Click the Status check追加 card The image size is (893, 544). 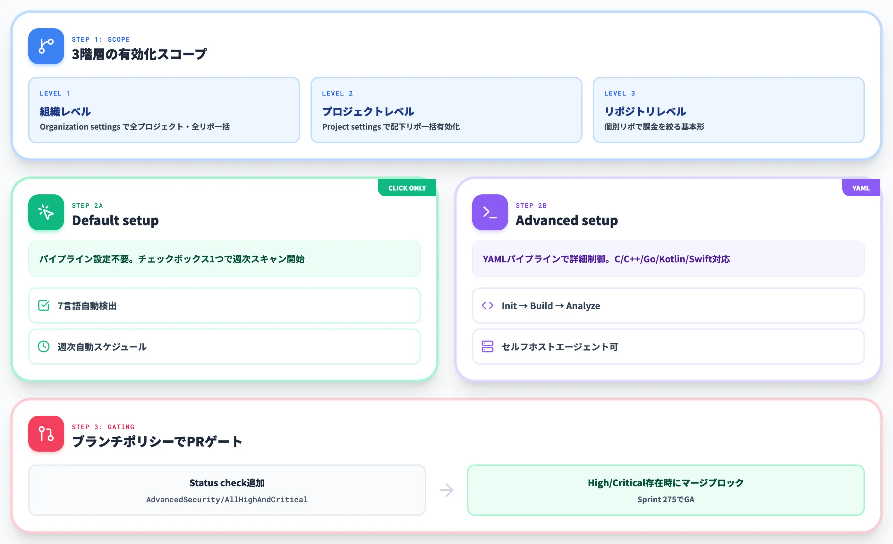pos(227,490)
